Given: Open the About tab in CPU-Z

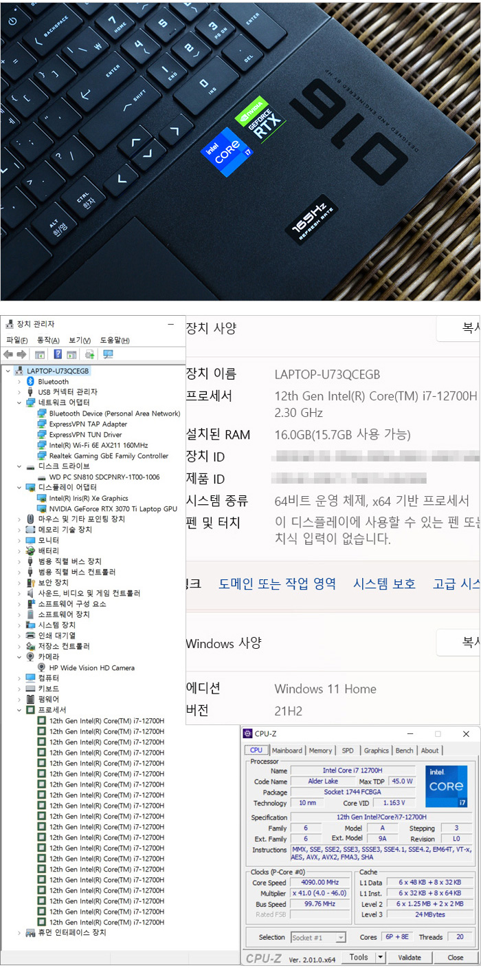Looking at the screenshot, I should point(430,751).
